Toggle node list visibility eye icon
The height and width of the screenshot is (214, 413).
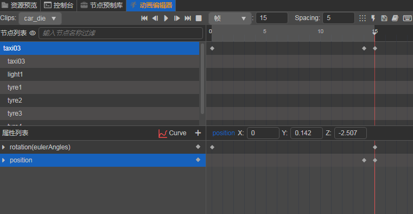[x=33, y=33]
